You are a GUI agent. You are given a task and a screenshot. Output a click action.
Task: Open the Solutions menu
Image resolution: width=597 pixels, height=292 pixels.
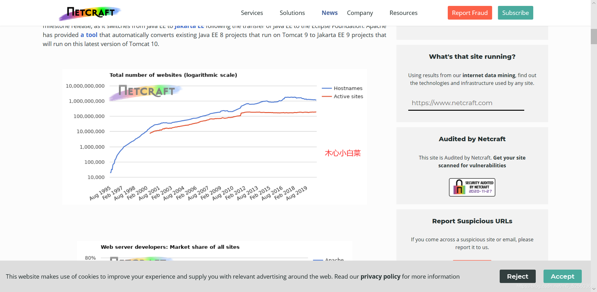(x=292, y=13)
